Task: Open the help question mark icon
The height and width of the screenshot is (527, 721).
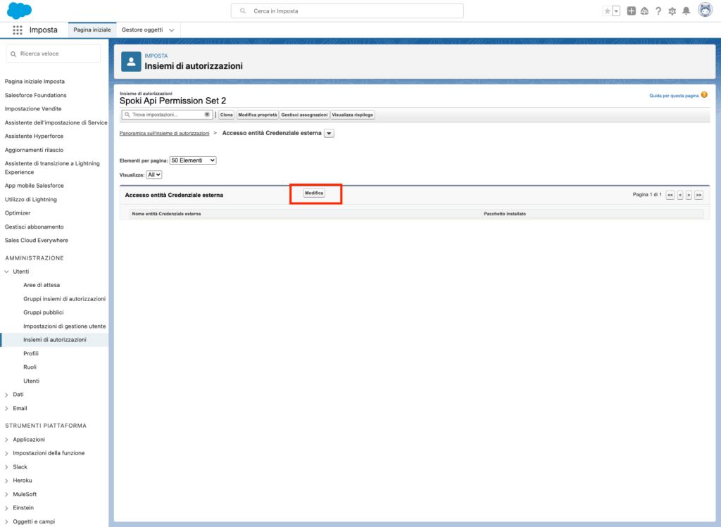Action: point(658,11)
